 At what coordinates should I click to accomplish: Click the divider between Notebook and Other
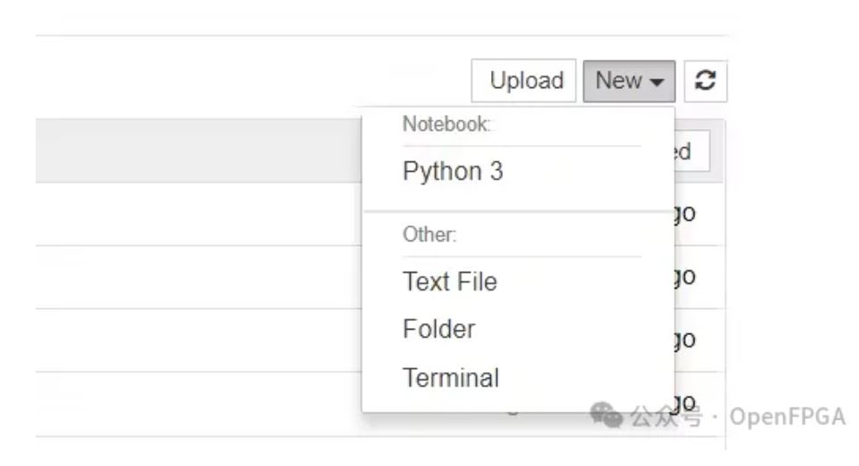coord(518,212)
